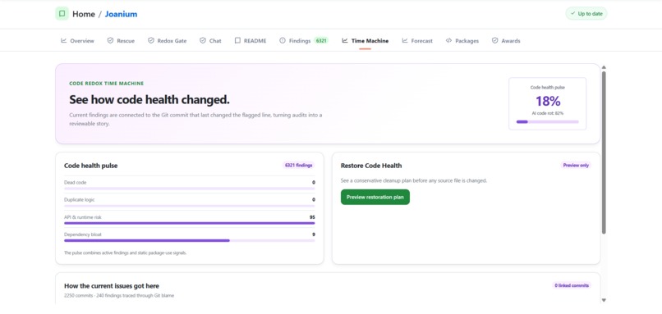
Task: Click the green app logo icon
Action: point(62,14)
